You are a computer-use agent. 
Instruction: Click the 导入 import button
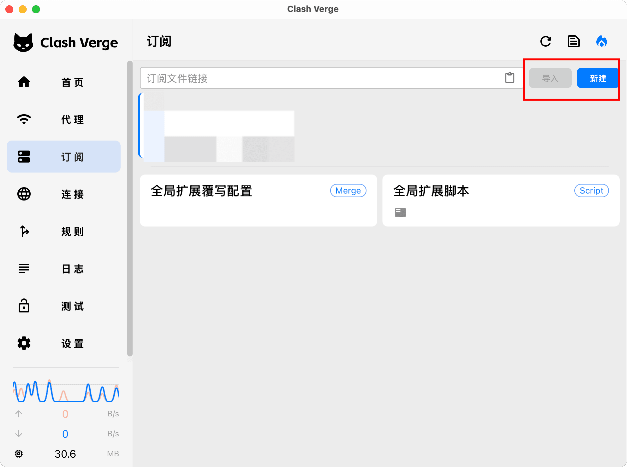click(x=550, y=78)
